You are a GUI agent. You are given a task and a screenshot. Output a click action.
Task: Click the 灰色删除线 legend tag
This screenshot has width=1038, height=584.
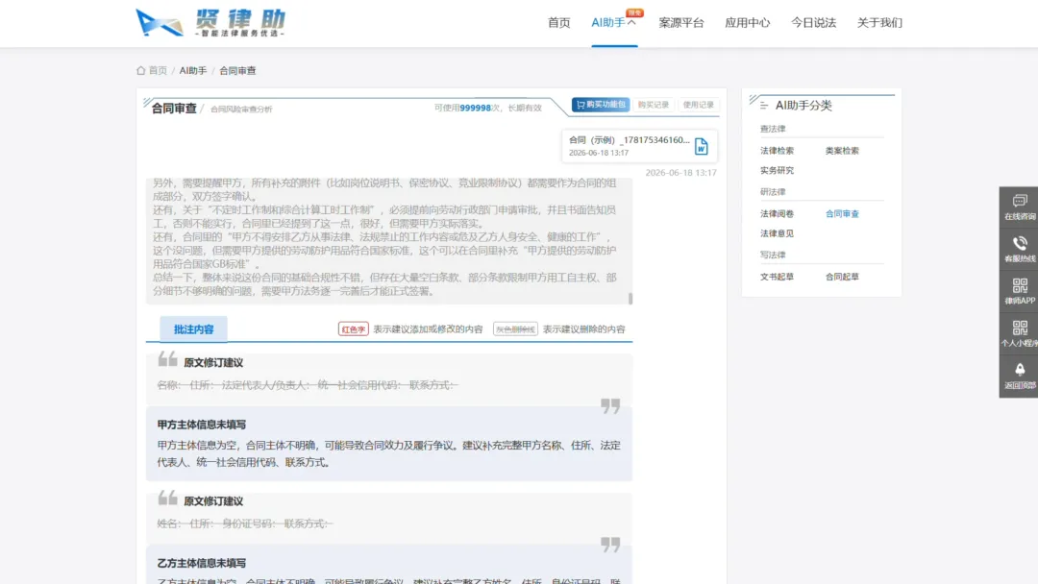click(x=515, y=329)
